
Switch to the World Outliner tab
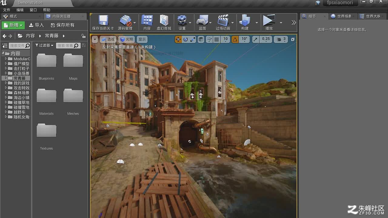pos(372,16)
